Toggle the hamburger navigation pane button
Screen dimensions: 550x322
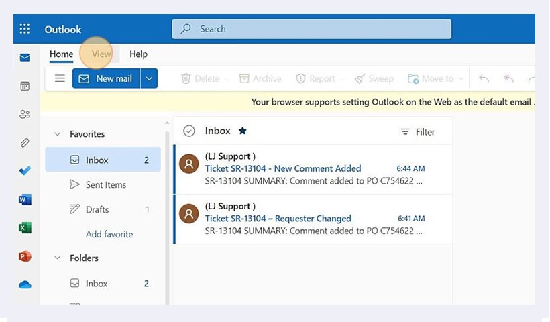point(60,78)
